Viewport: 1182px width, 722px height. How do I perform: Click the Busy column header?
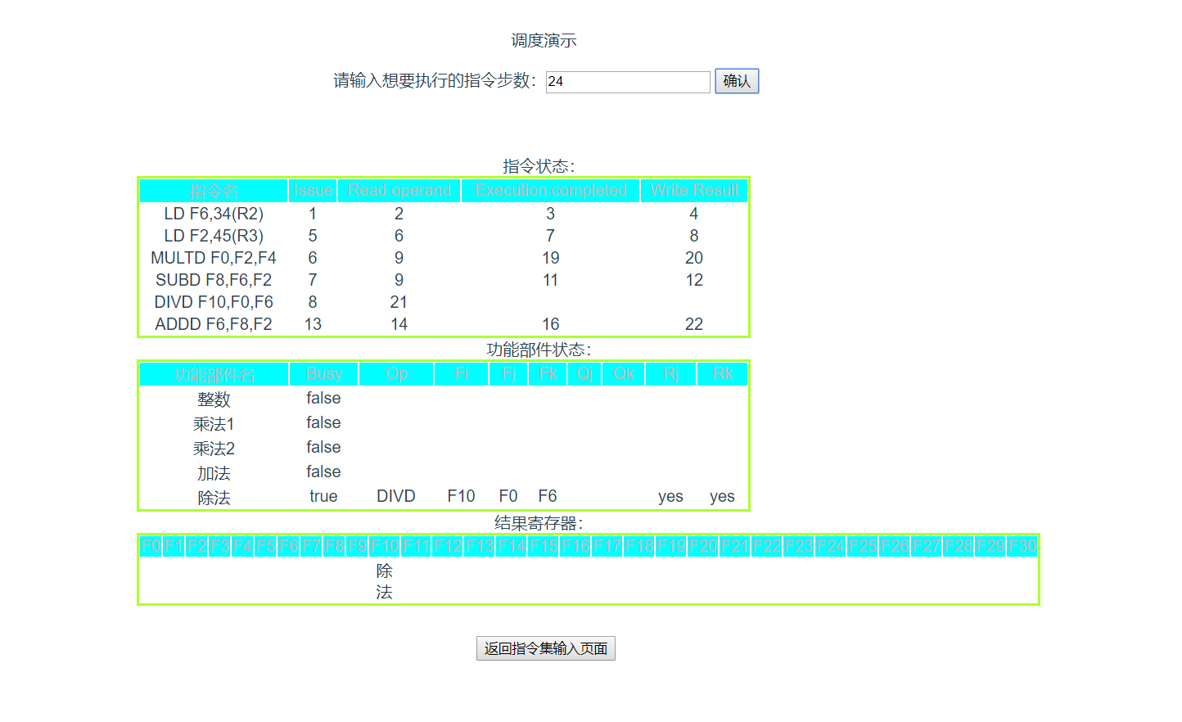pyautogui.click(x=323, y=373)
